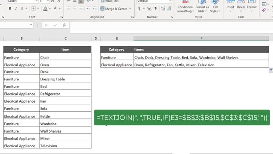The width and height of the screenshot is (273, 154).
Task: Open the font name Calibri box
Action: tap(22, 1)
